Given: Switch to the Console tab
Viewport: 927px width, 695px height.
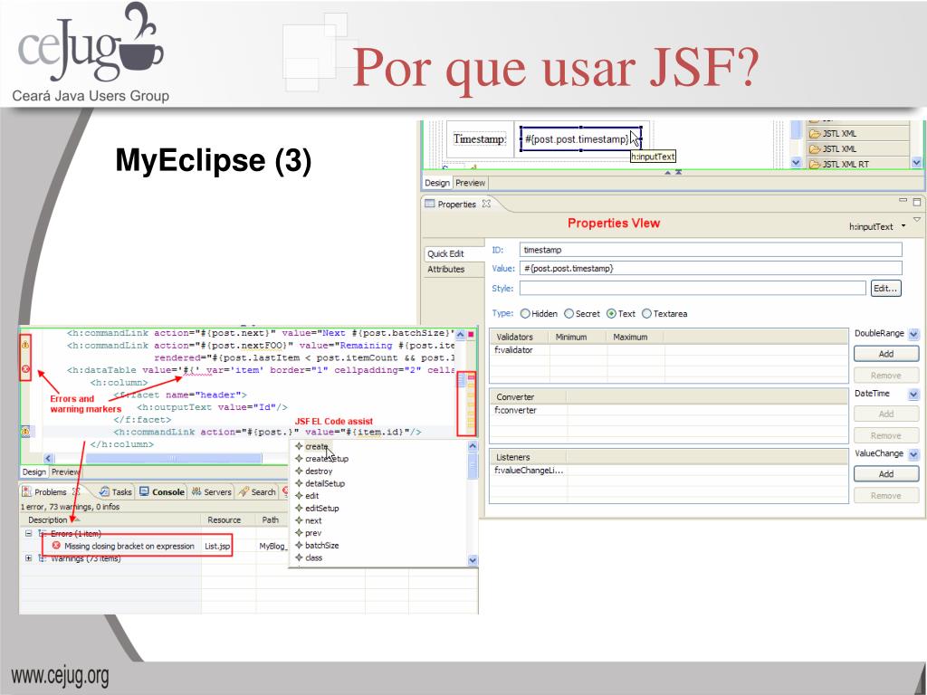Looking at the screenshot, I should coord(162,491).
